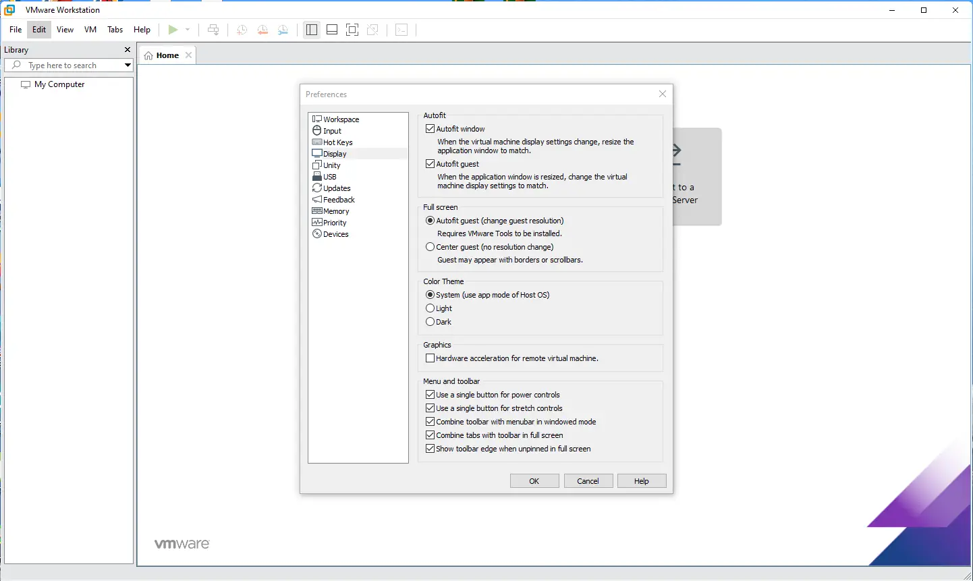Click the Enter Full Screen icon

tap(352, 30)
